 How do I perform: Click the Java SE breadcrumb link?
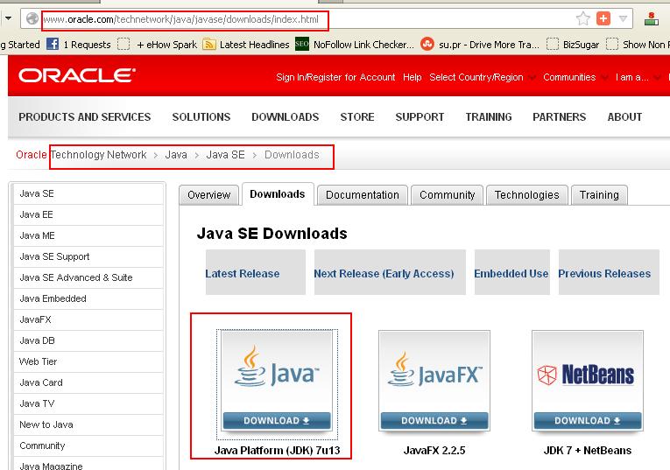pyautogui.click(x=226, y=155)
